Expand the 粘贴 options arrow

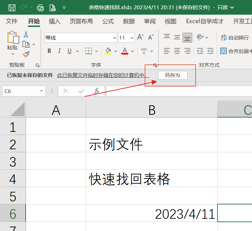[13, 54]
